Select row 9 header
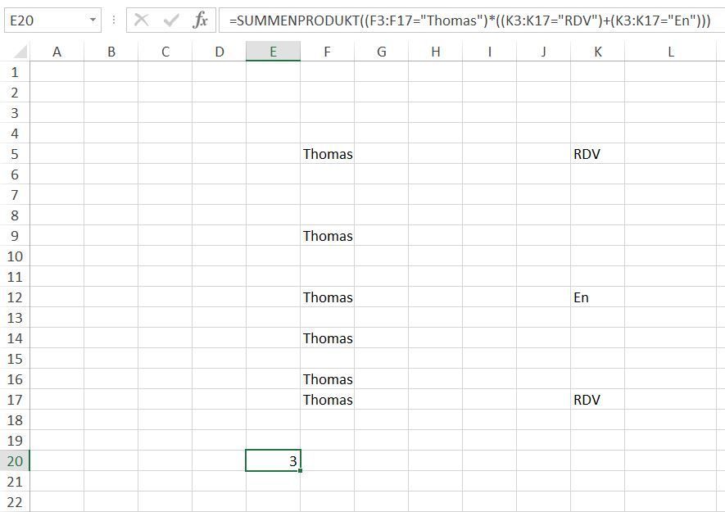725x512 pixels. pyautogui.click(x=15, y=235)
